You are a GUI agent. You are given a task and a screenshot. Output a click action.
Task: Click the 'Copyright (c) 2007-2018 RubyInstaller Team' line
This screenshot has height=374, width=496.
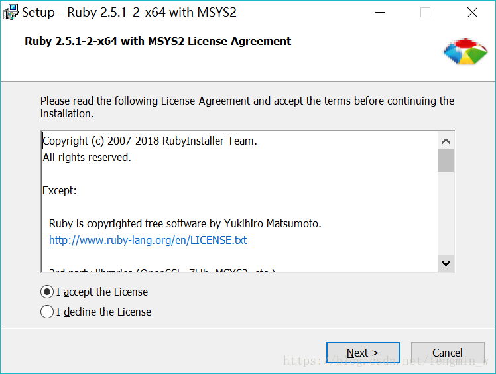coord(150,141)
